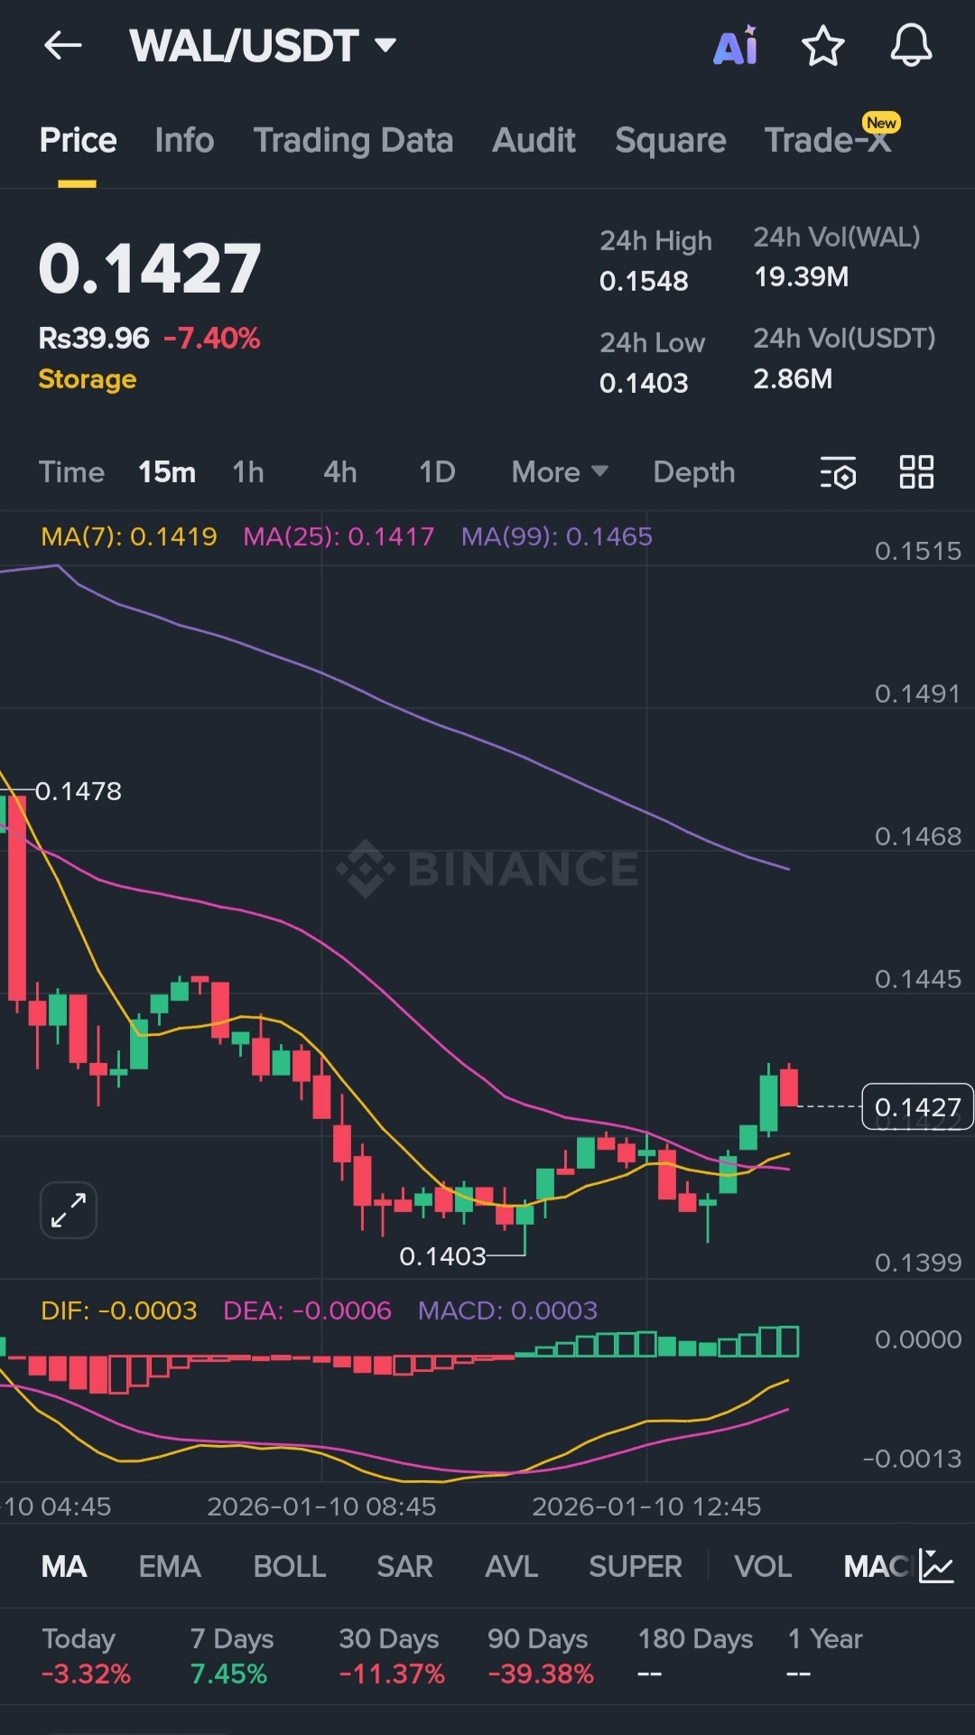Tap the MA(7): 0.1419 legend

pyautogui.click(x=129, y=536)
